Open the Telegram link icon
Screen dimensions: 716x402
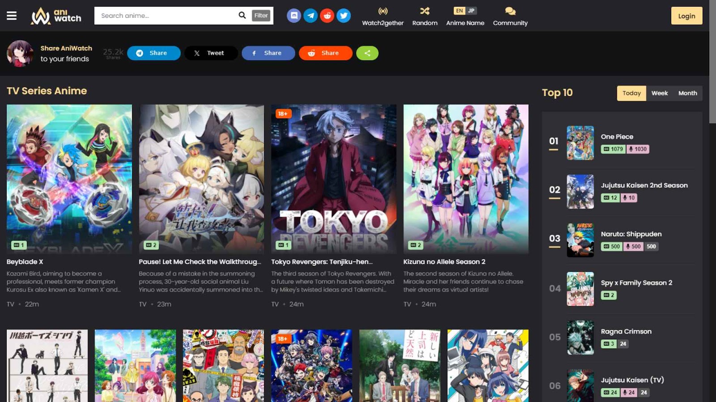311,16
